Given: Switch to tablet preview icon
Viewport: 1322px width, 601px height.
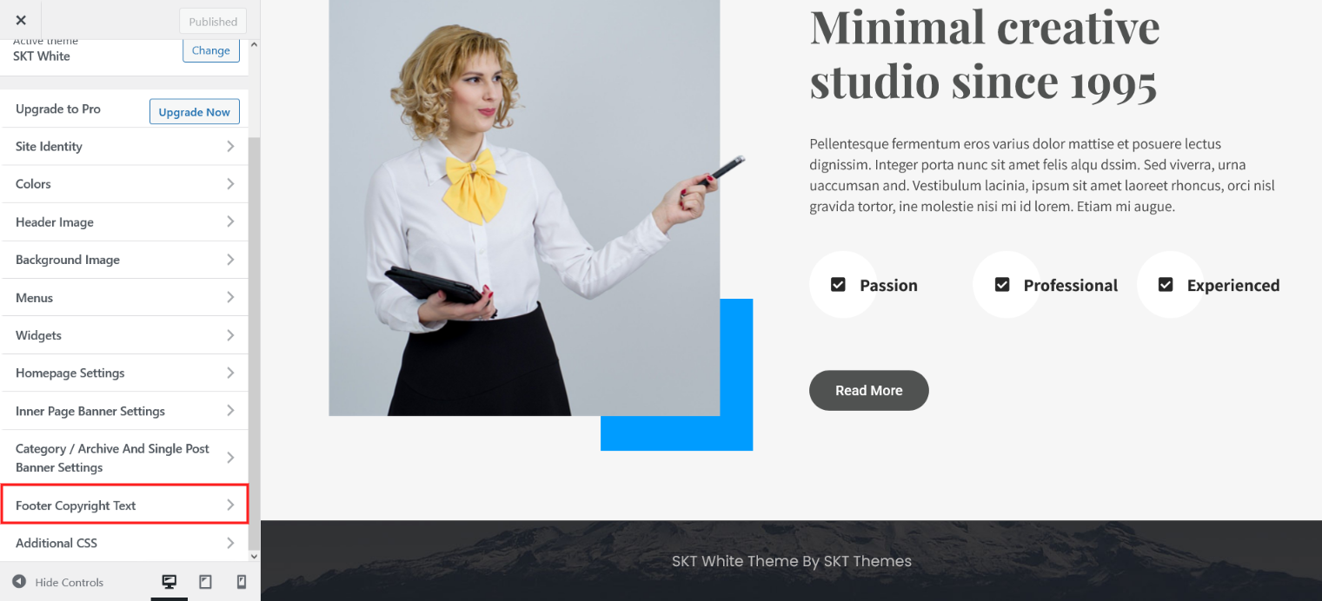Looking at the screenshot, I should coord(206,582).
